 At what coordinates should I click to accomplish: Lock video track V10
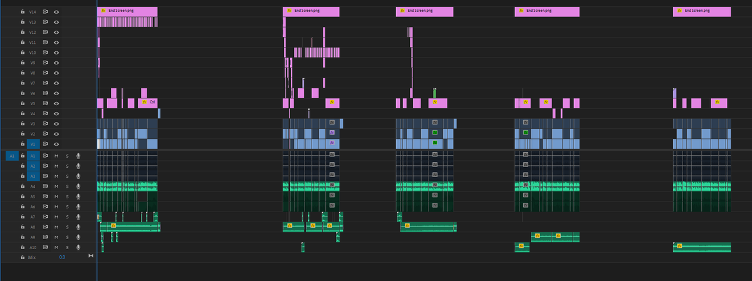(23, 53)
